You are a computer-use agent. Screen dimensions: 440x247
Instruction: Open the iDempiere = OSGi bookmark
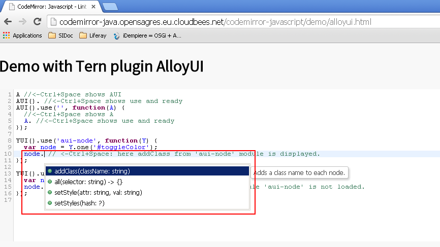pyautogui.click(x=148, y=36)
